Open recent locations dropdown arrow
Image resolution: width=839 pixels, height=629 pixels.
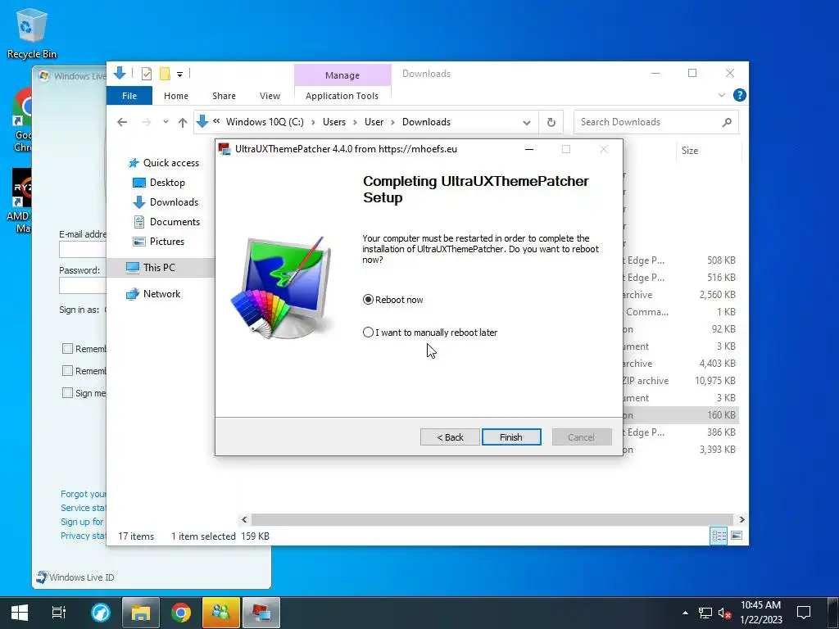click(x=166, y=122)
